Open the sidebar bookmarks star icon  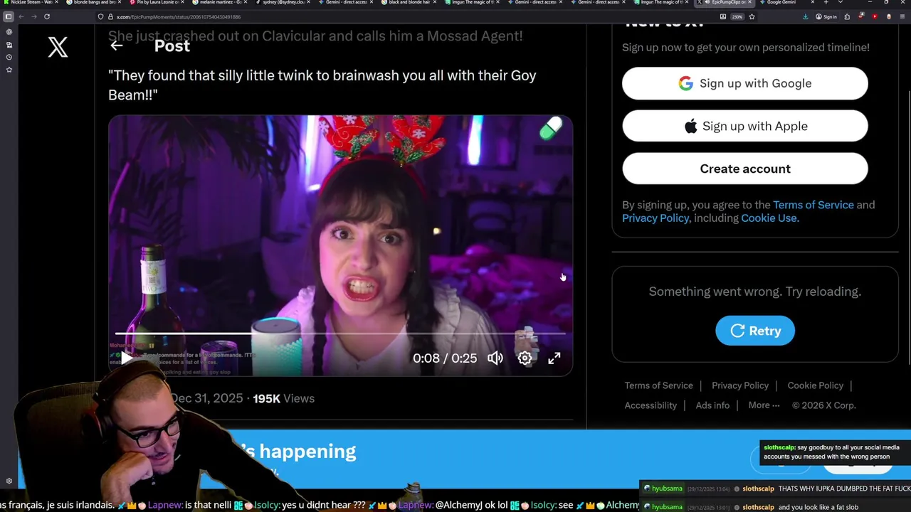(9, 70)
